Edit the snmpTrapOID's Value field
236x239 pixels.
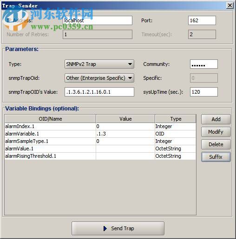99,92
